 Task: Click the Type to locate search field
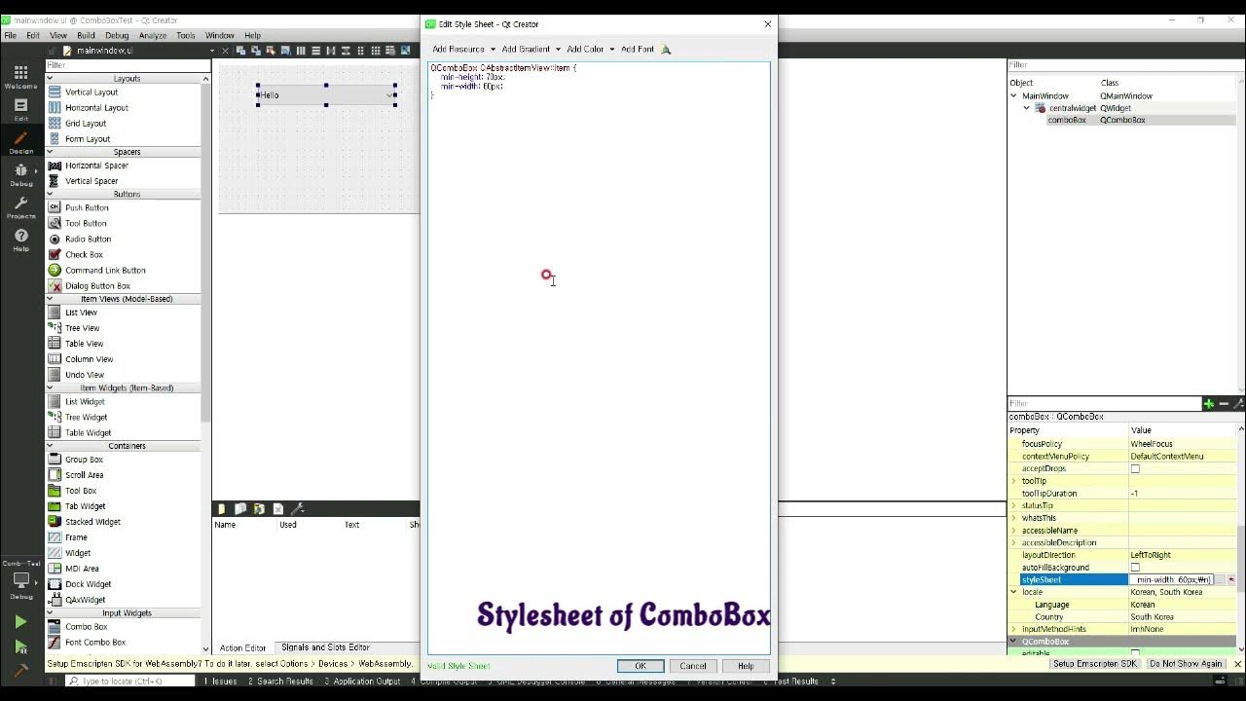pos(128,682)
